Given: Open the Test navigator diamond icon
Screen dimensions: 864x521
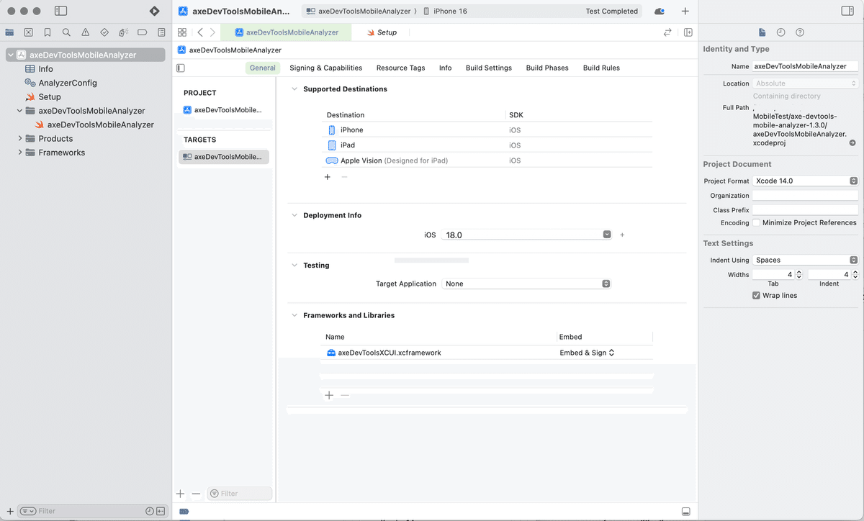Looking at the screenshot, I should [x=104, y=32].
